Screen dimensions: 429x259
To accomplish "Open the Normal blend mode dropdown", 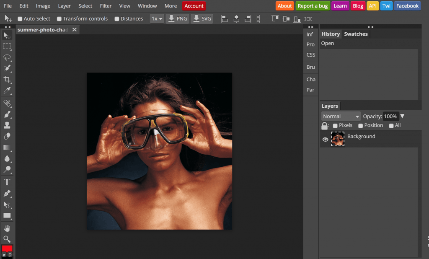I will (x=341, y=117).
